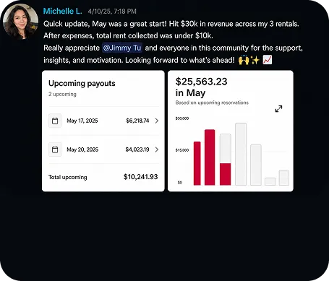329x281 pixels.
Task: Select the first red bar in the chart
Action: click(197, 163)
